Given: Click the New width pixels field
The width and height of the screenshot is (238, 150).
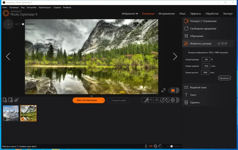Looking at the screenshot, I should (206, 66).
